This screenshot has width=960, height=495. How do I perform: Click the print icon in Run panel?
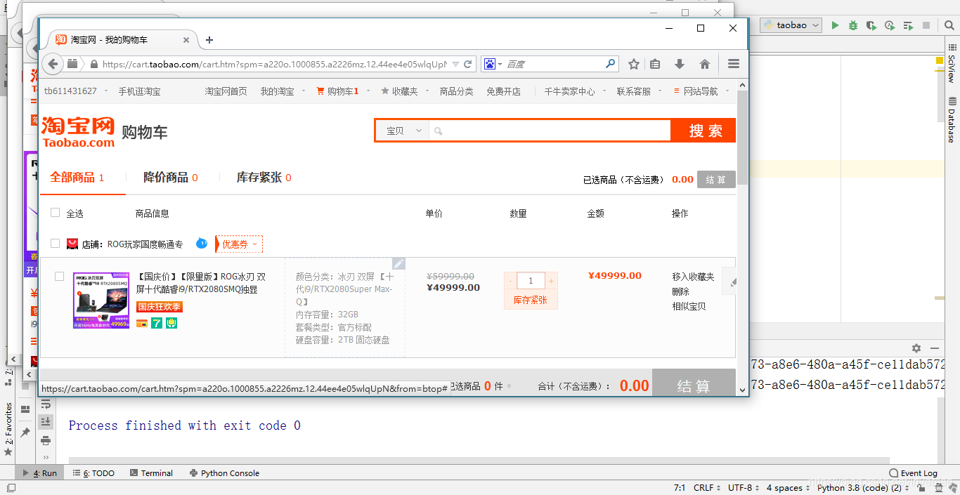pos(46,440)
